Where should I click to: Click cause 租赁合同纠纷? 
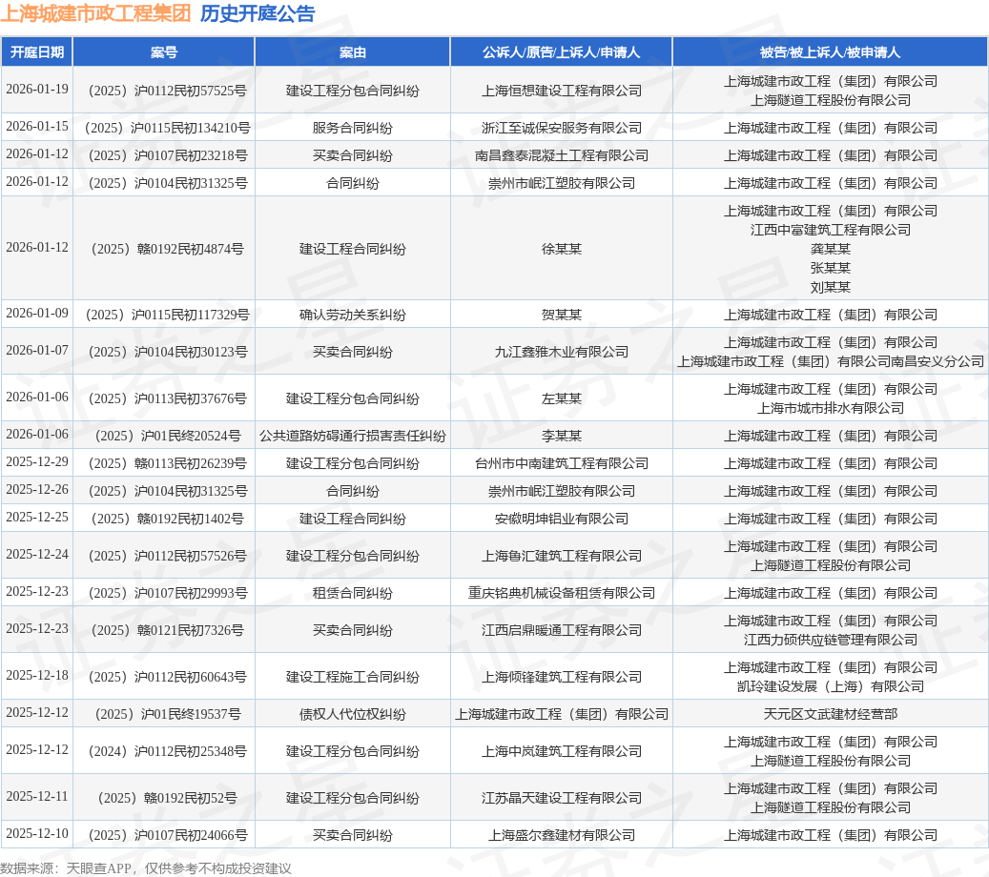(x=352, y=593)
